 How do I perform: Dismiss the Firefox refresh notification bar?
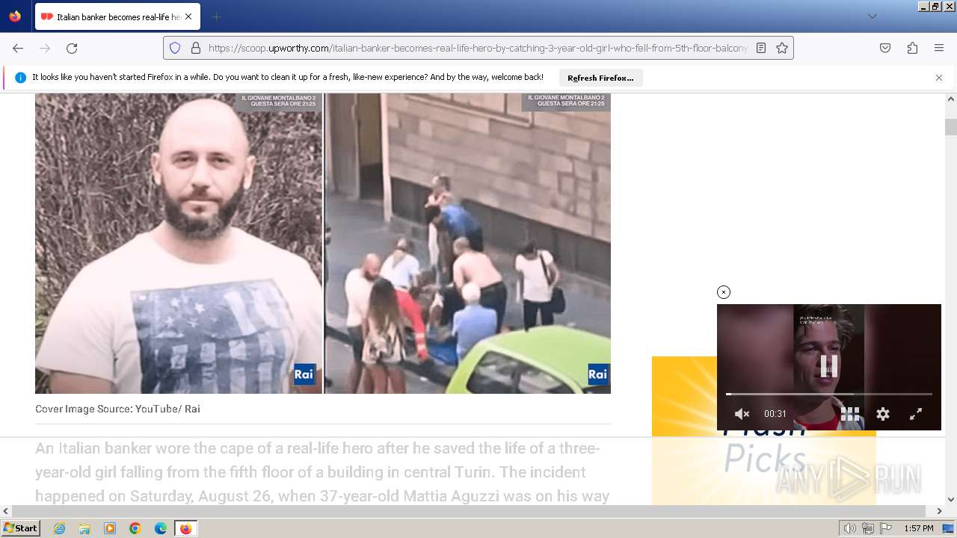tap(939, 78)
